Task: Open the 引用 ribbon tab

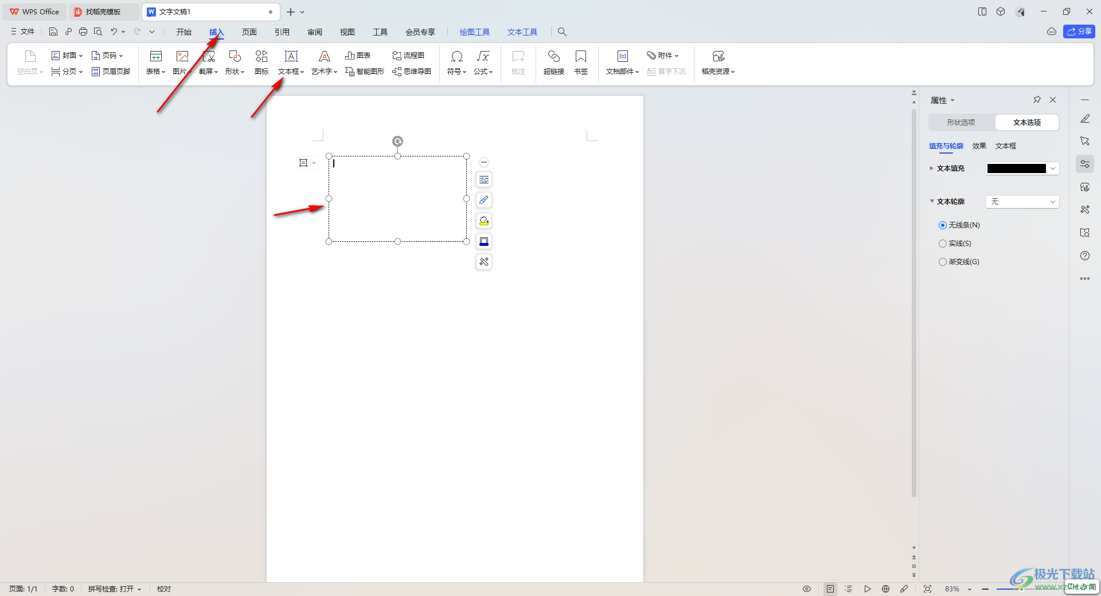Action: click(282, 32)
